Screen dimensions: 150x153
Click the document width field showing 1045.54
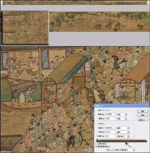click(x=110, y=128)
